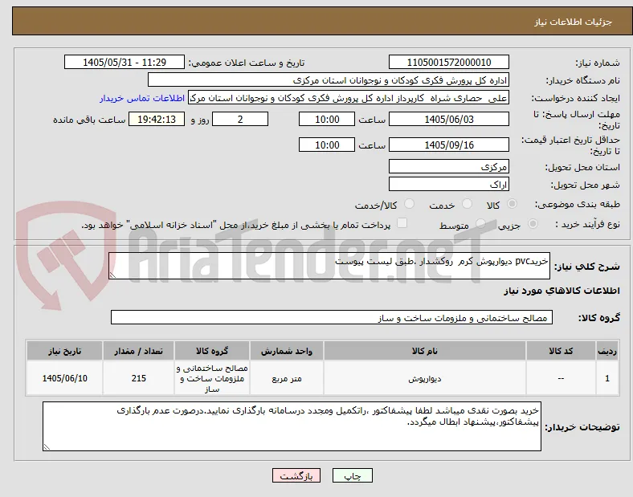The image size is (633, 497).
Task: Click the price validity date 1405/09/16
Action: coord(449,145)
